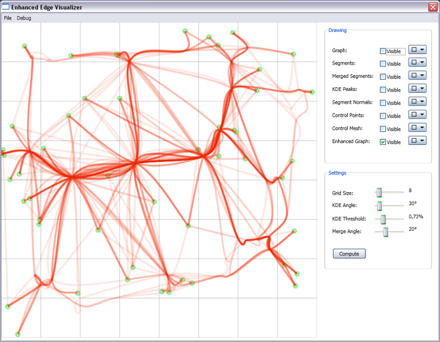Click the Grid Size slider handle
The width and height of the screenshot is (440, 342).
click(x=379, y=193)
